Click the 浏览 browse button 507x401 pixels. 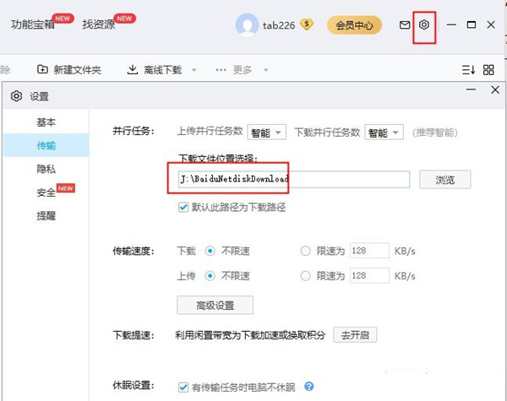[444, 180]
